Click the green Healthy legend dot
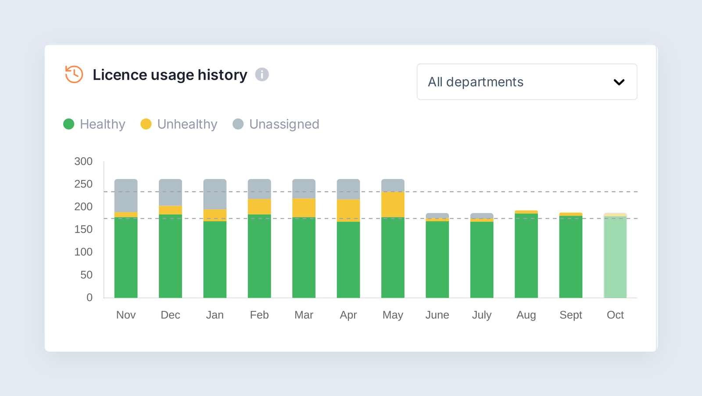 click(69, 124)
